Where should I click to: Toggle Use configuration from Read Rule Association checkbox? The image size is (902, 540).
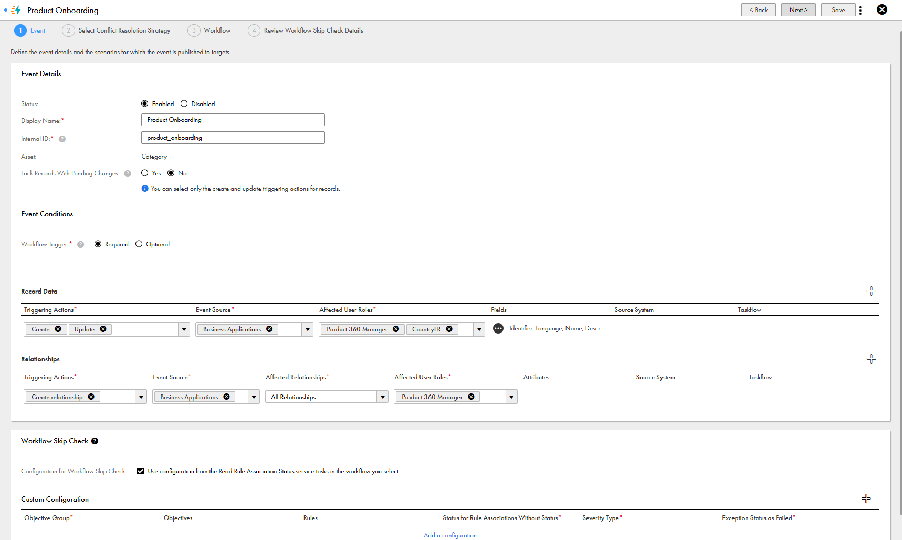coord(141,471)
